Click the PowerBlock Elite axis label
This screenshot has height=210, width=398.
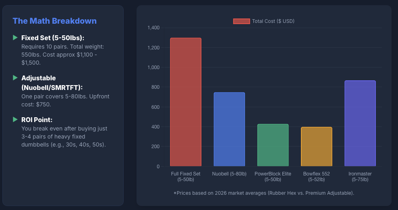coord(273,177)
